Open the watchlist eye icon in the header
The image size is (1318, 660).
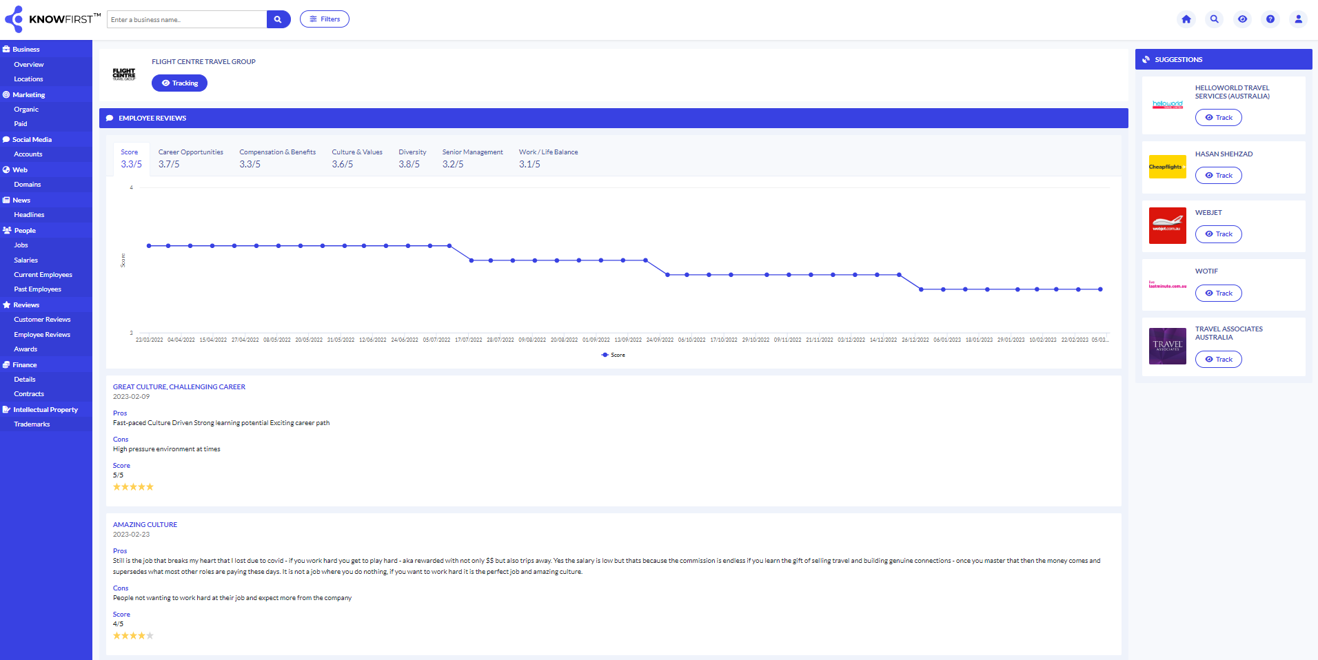coord(1242,19)
